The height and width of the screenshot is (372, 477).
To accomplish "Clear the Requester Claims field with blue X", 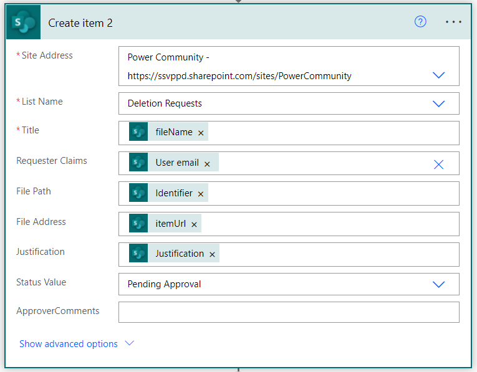I will (438, 165).
